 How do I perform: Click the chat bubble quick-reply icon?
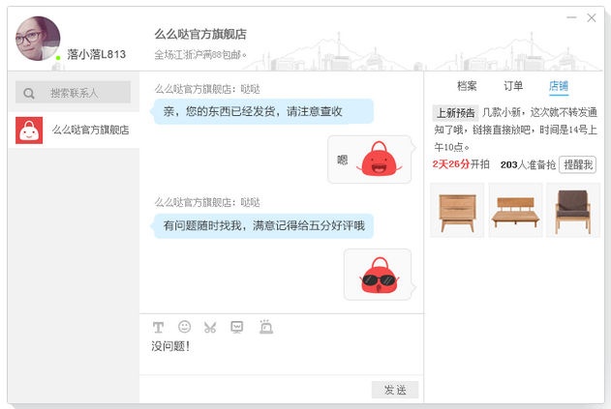tap(237, 327)
